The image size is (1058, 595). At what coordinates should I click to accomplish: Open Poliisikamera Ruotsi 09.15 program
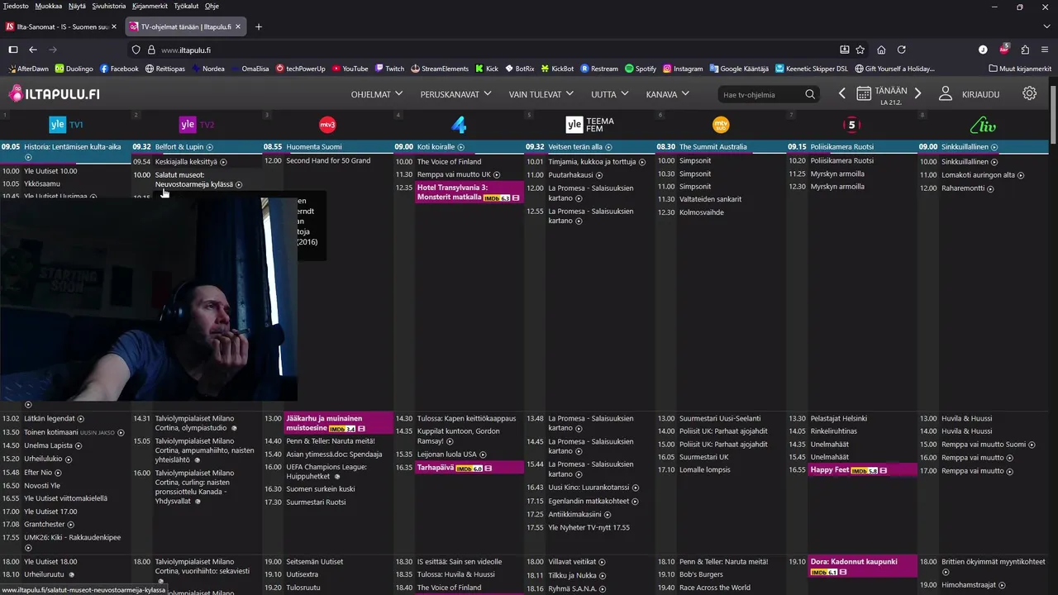tap(841, 147)
